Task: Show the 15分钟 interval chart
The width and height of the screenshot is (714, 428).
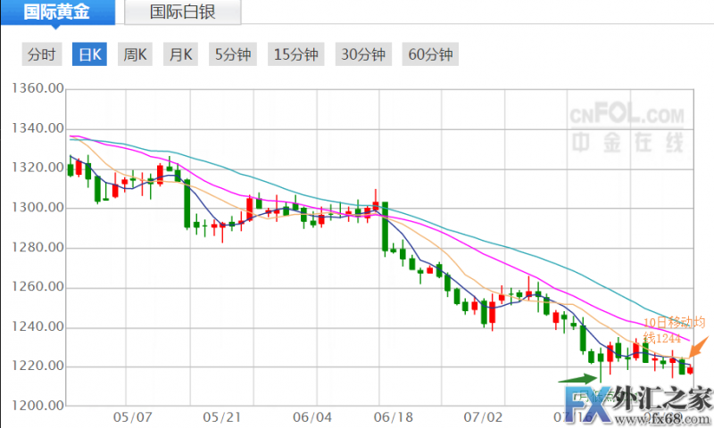Action: point(296,54)
